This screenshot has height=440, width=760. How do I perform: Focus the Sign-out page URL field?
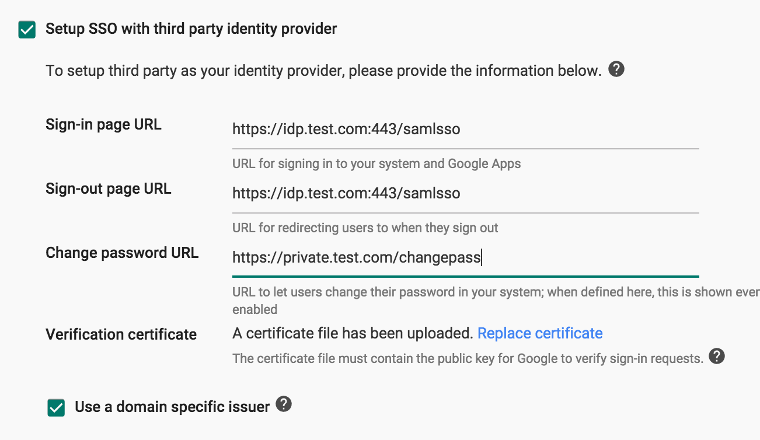[x=409, y=193]
